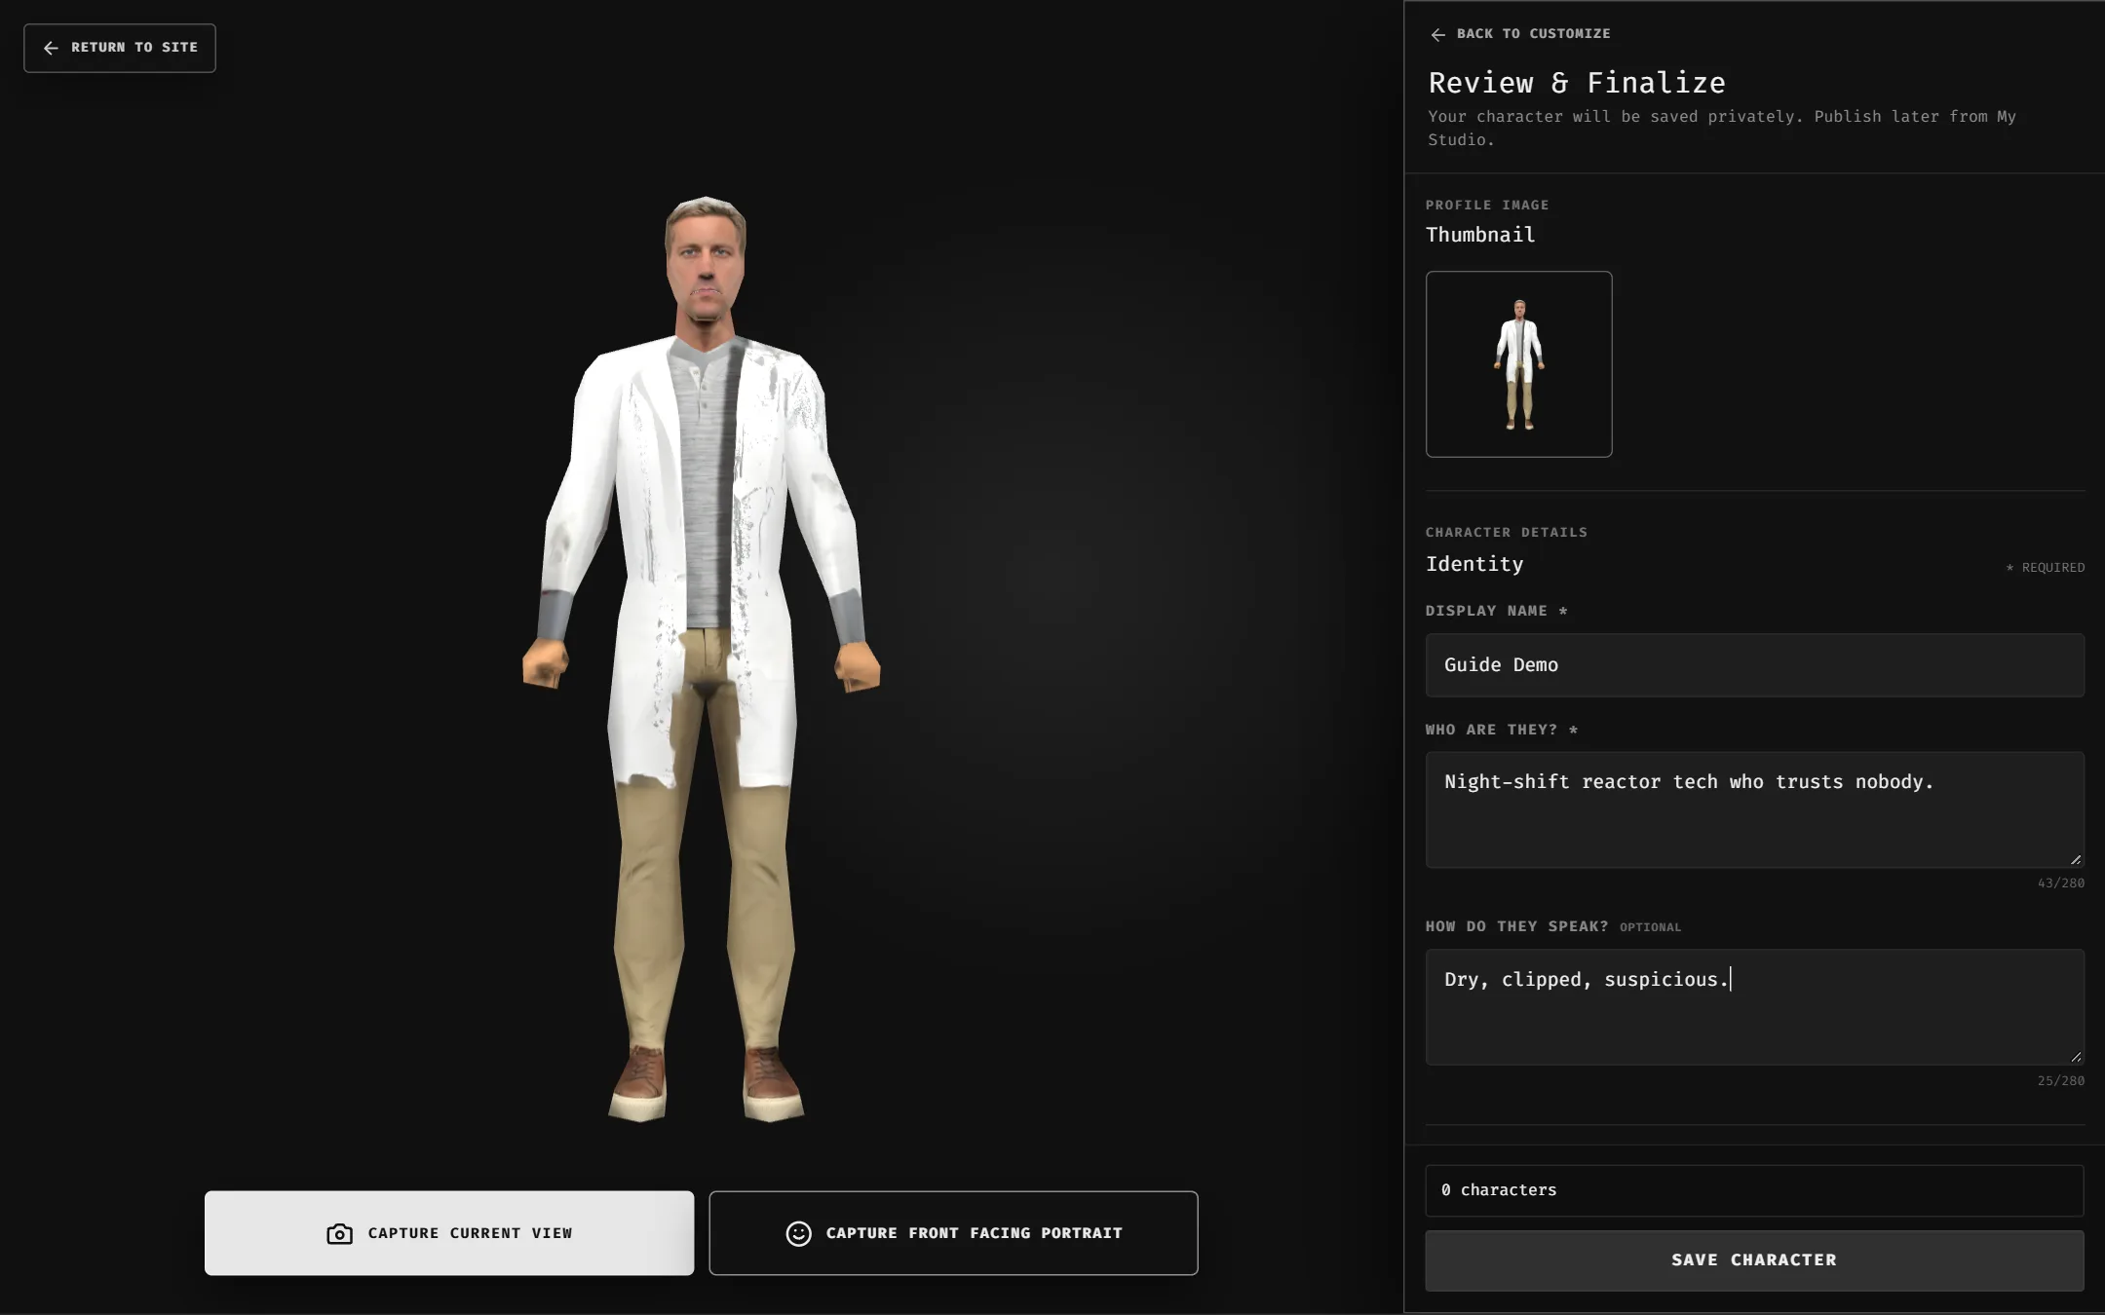
Task: Return to Site from the editor
Action: (120, 48)
